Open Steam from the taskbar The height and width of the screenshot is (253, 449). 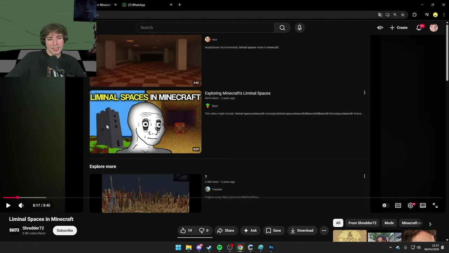(209, 247)
